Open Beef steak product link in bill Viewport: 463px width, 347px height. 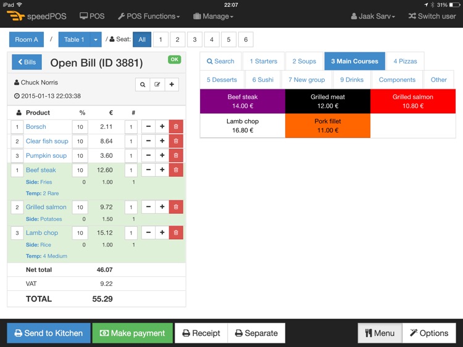pyautogui.click(x=41, y=170)
